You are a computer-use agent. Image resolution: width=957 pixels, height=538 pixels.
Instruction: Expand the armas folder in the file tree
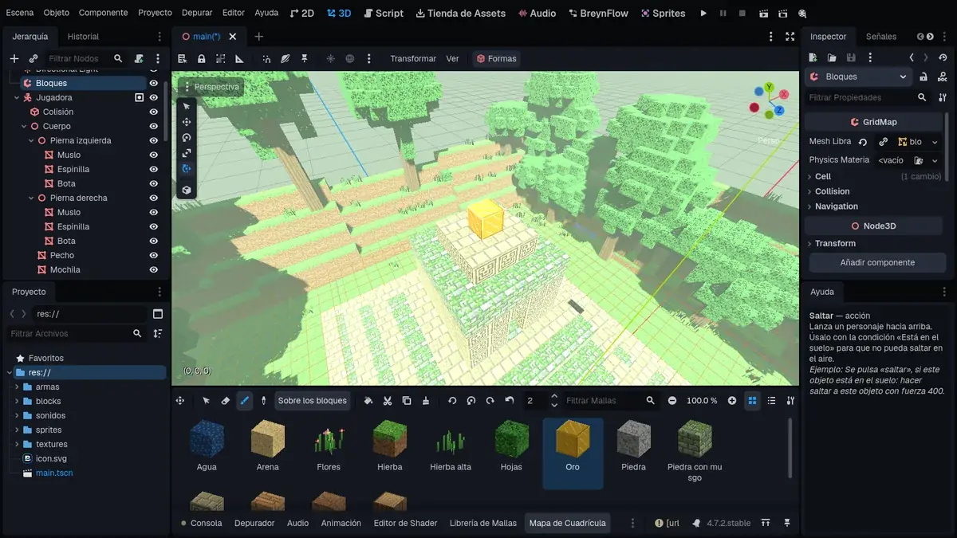coord(17,387)
